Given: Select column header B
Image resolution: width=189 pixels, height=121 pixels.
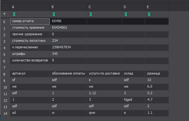Looking at the screenshot, I should tap(68, 7).
